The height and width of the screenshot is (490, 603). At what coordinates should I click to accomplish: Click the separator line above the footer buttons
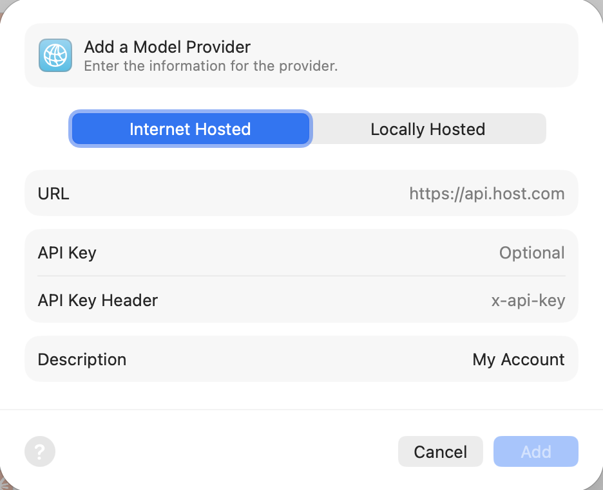[301, 410]
